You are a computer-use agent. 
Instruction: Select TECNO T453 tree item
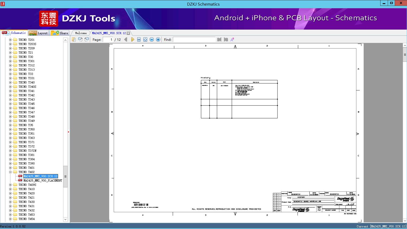[x=26, y=215]
